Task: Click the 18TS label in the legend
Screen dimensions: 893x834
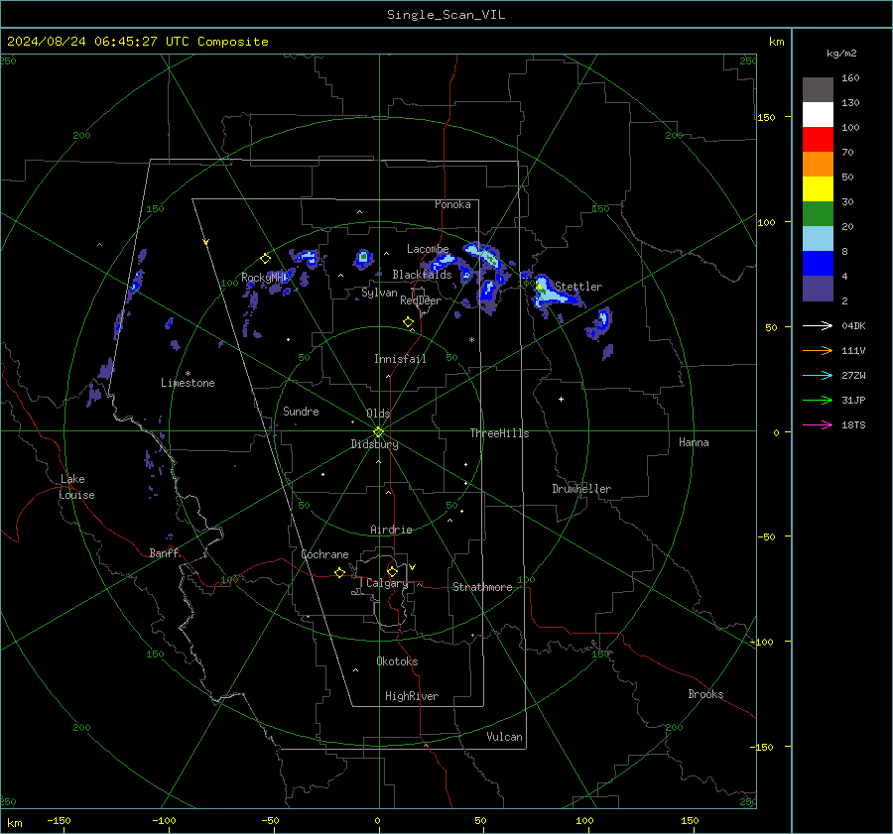Action: click(x=853, y=425)
